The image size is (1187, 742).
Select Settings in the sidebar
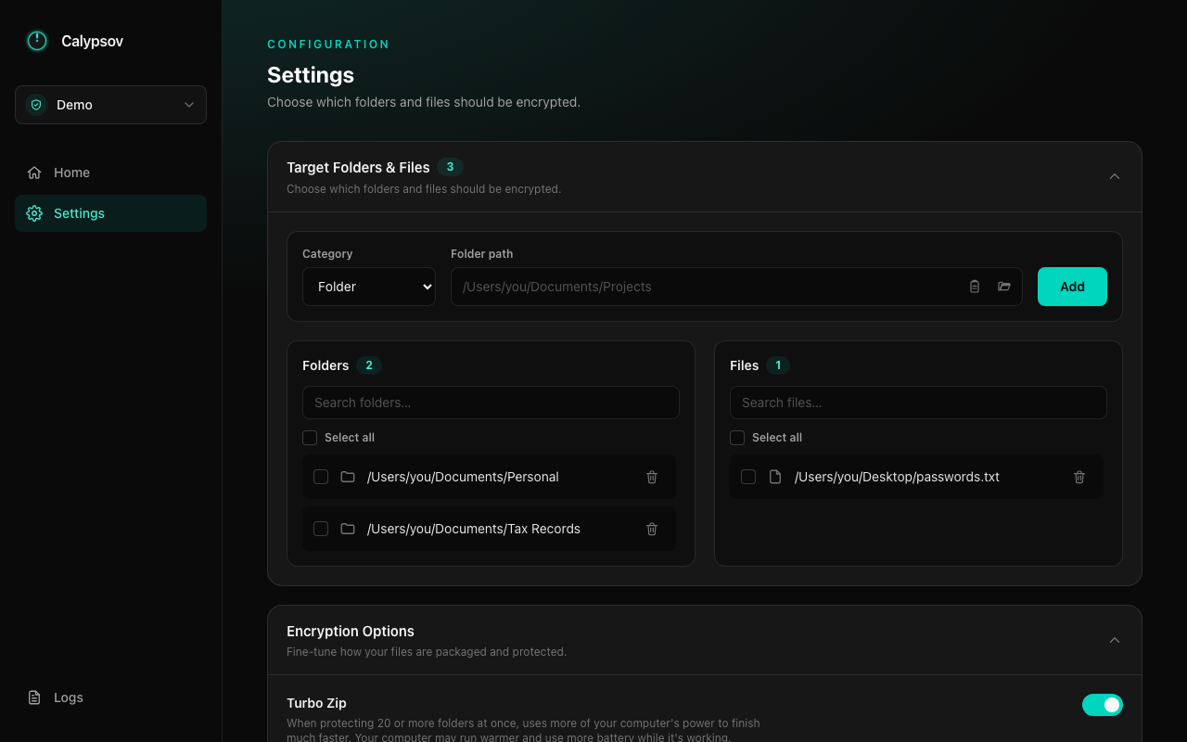(x=110, y=213)
